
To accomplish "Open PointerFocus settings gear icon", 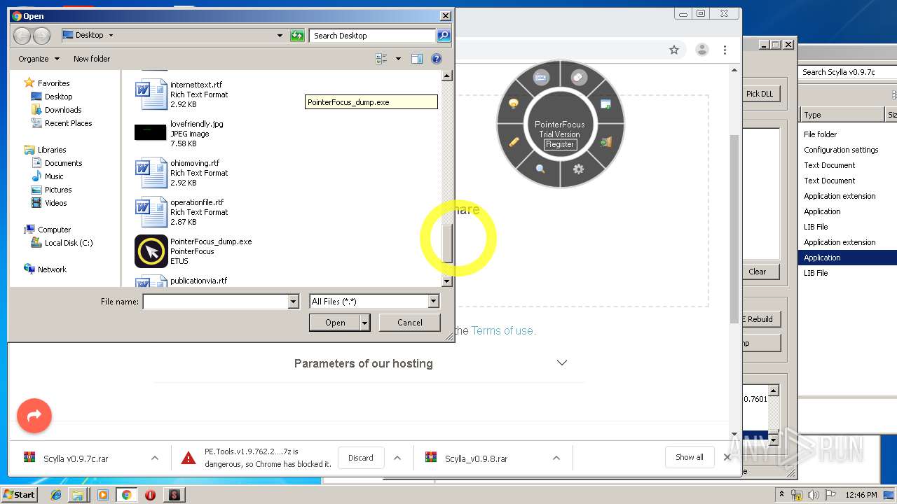I will [578, 169].
